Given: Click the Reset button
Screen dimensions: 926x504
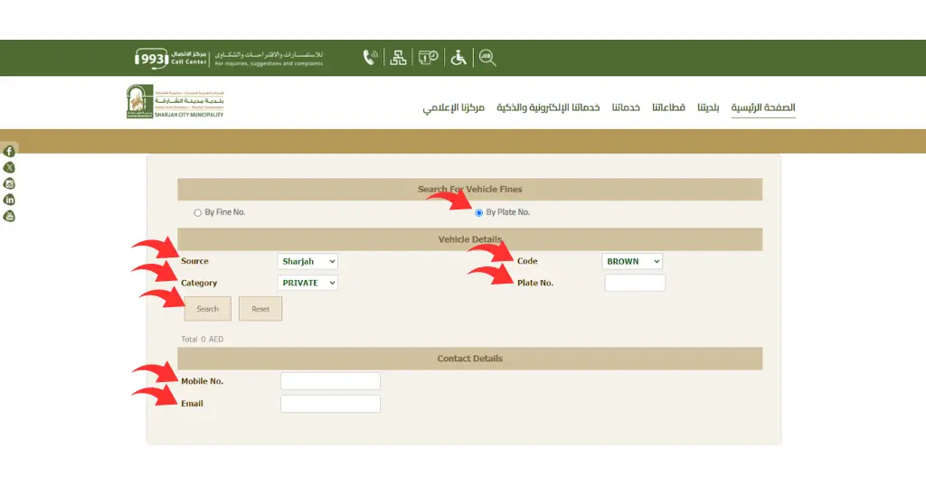Looking at the screenshot, I should click(260, 309).
